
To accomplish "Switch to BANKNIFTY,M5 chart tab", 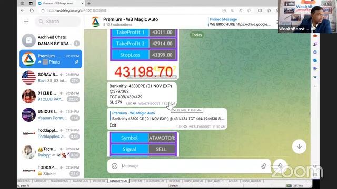I will pyautogui.click(x=118, y=181).
